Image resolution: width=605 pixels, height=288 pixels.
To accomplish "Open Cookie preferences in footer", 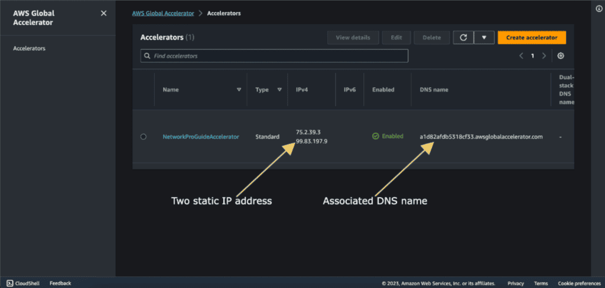I will pyautogui.click(x=579, y=283).
